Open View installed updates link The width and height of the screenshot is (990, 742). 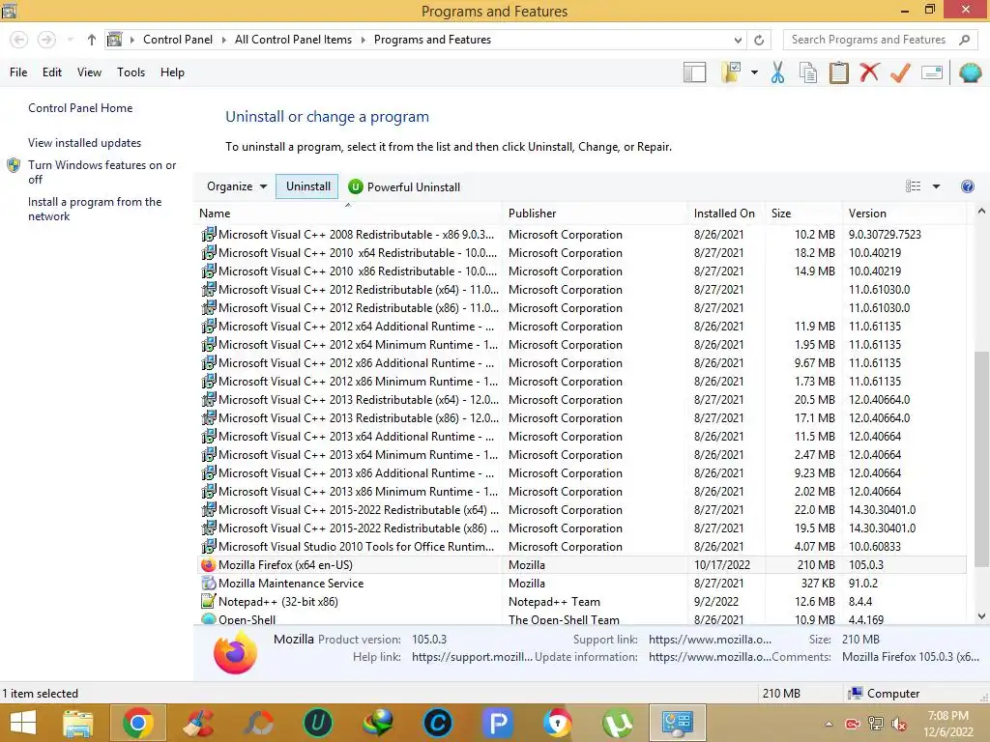coord(85,143)
